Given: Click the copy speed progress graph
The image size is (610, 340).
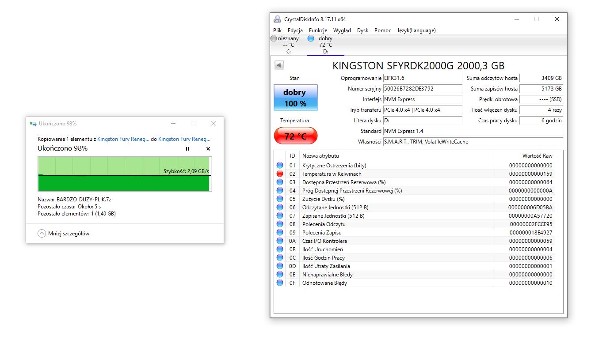Looking at the screenshot, I should click(x=125, y=174).
